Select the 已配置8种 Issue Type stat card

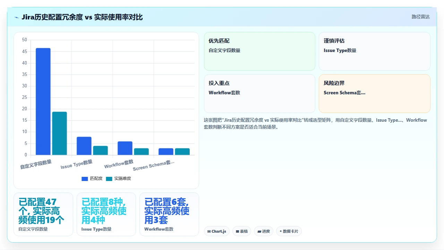106,214
